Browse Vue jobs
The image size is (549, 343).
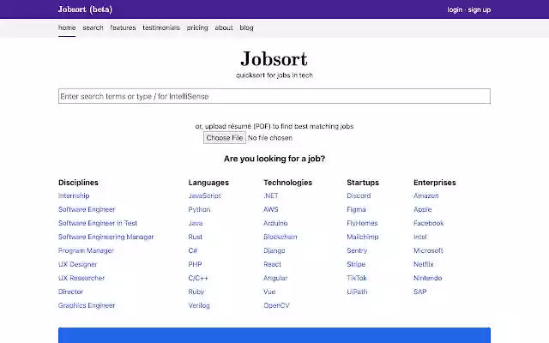(269, 292)
